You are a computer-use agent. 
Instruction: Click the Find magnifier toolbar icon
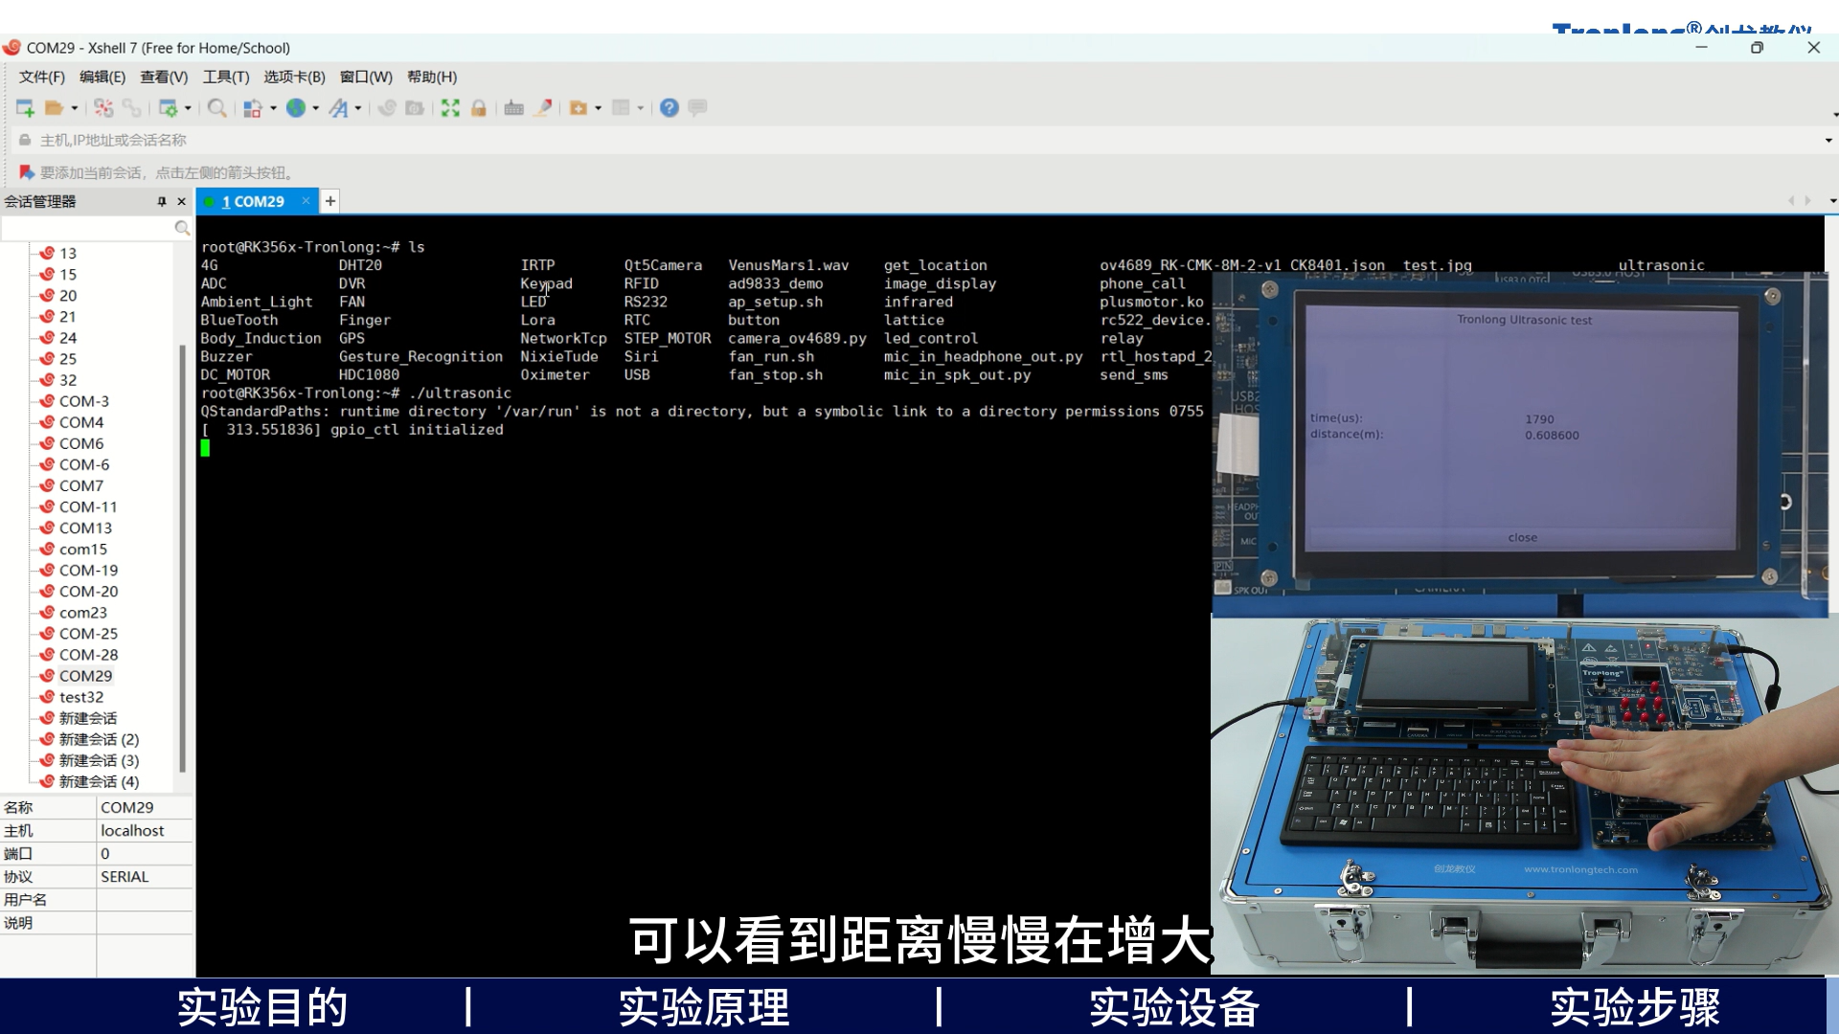pos(217,108)
